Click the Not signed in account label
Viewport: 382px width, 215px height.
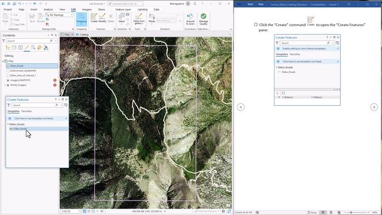[177, 4]
